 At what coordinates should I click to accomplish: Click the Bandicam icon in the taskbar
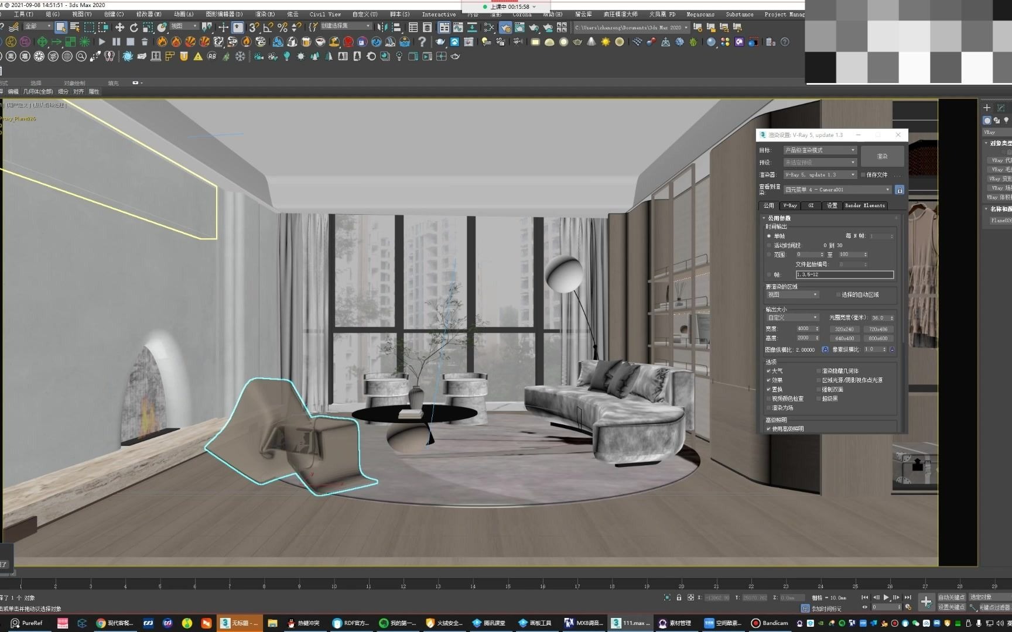pos(755,623)
